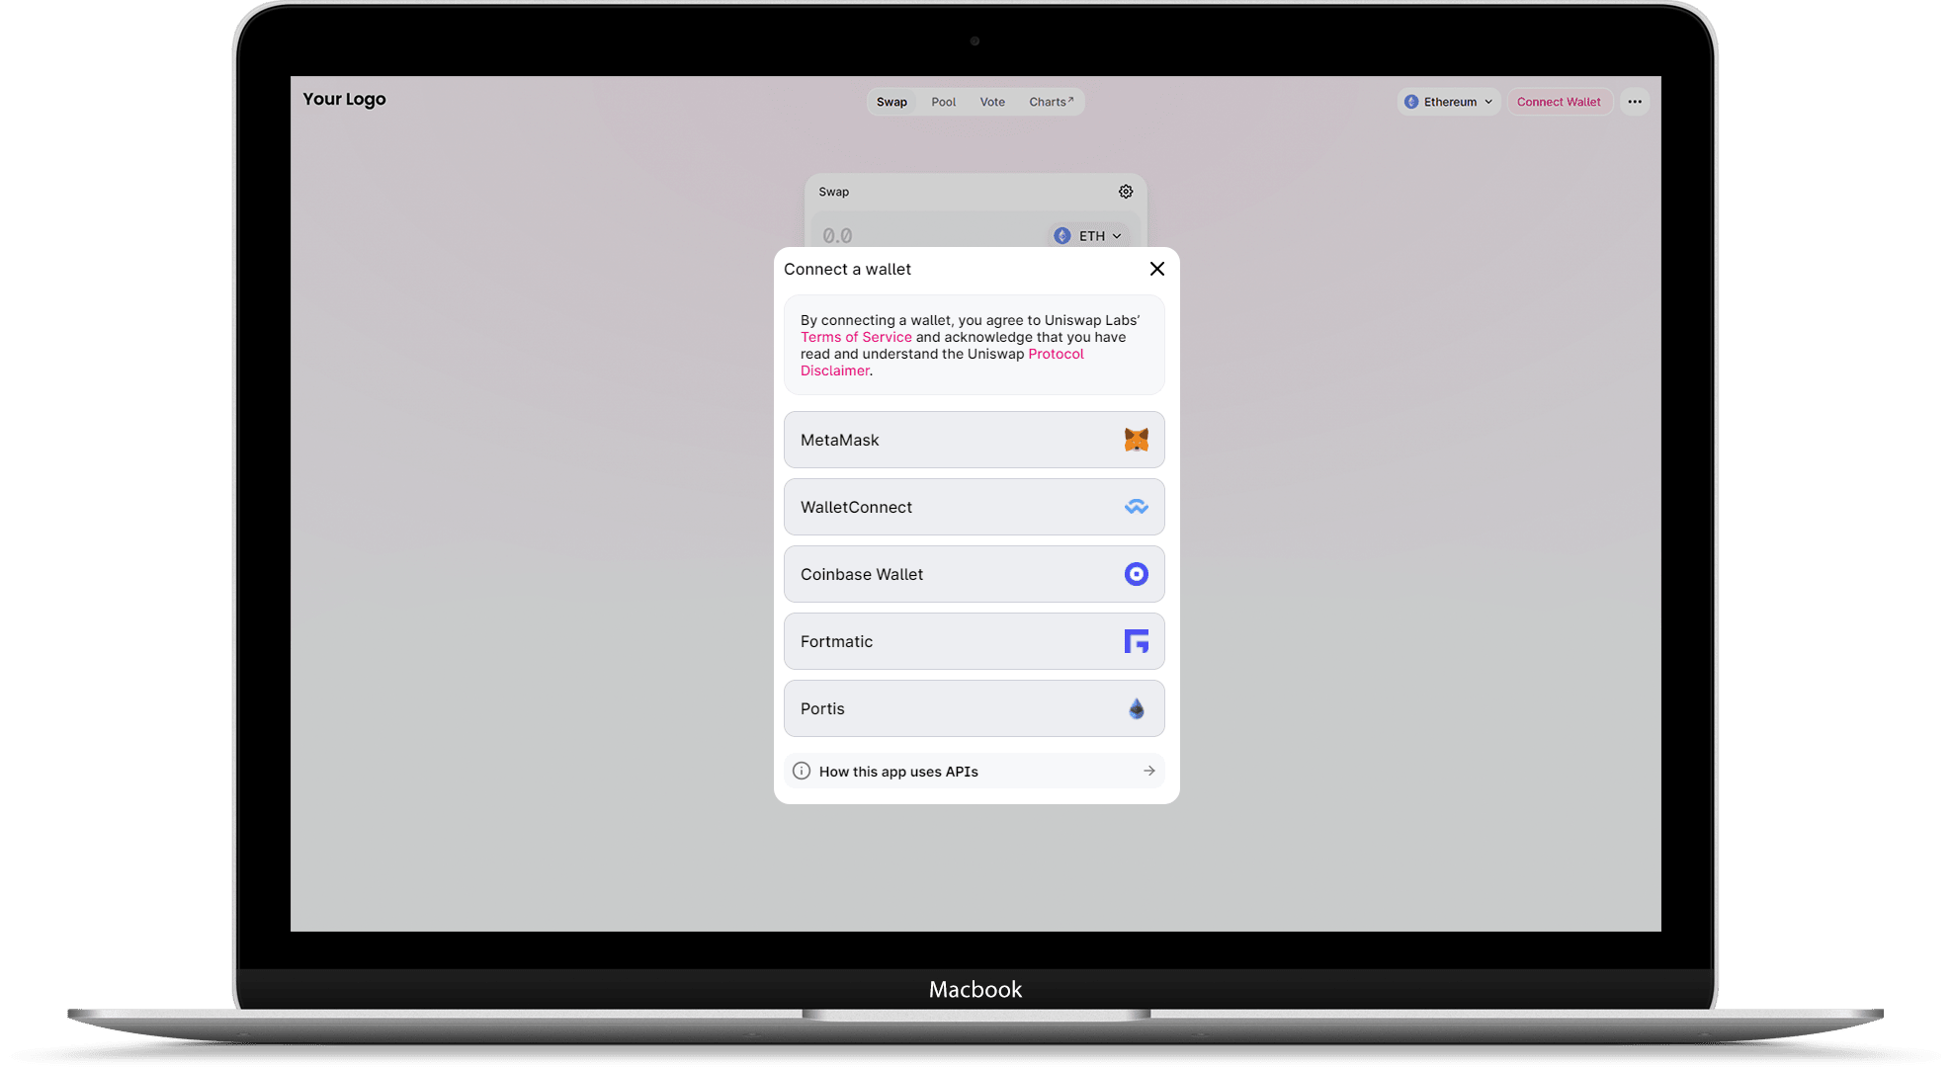Select the Charts menu item
Image resolution: width=1952 pixels, height=1067 pixels.
pyautogui.click(x=1053, y=101)
